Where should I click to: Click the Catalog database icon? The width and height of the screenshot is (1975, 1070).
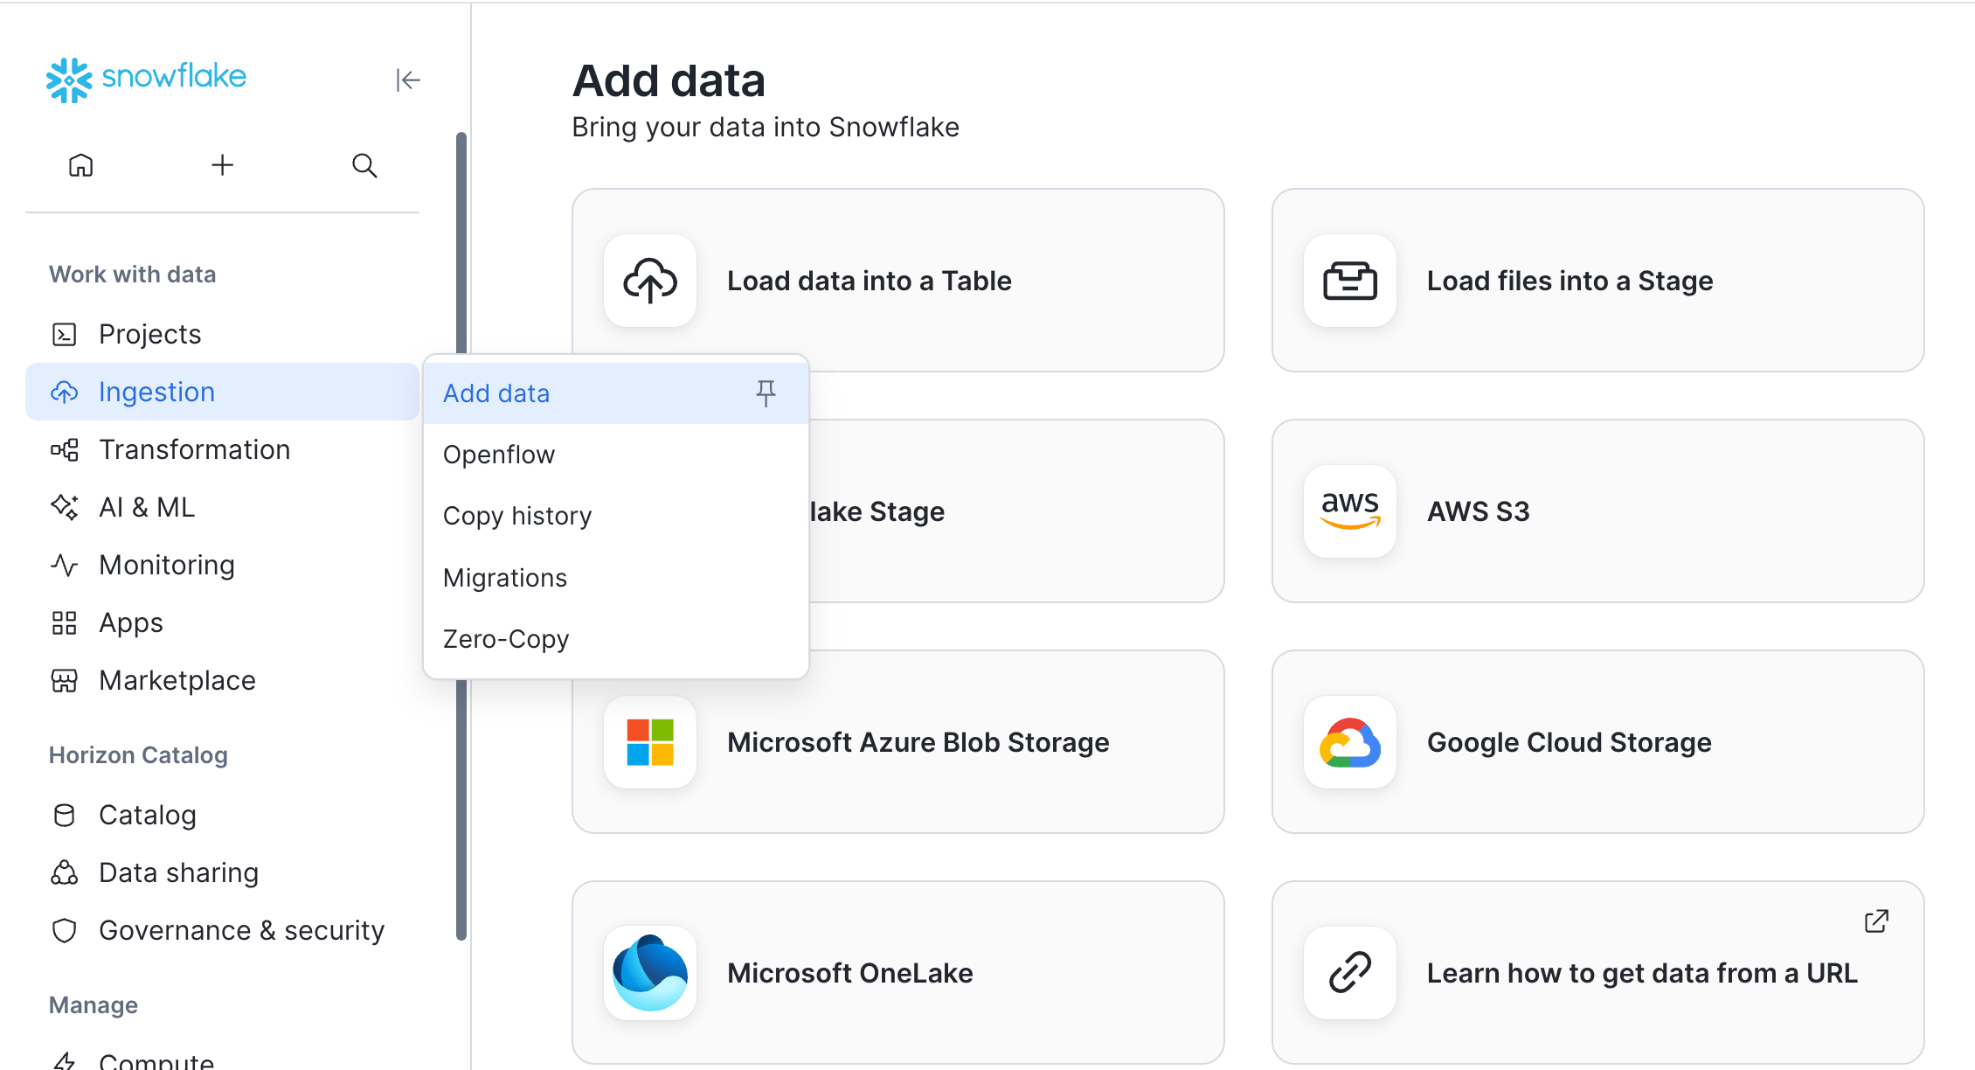(65, 815)
